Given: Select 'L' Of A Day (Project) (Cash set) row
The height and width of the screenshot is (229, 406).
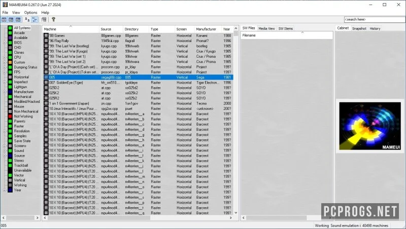Looking at the screenshot, I should click(x=138, y=67).
